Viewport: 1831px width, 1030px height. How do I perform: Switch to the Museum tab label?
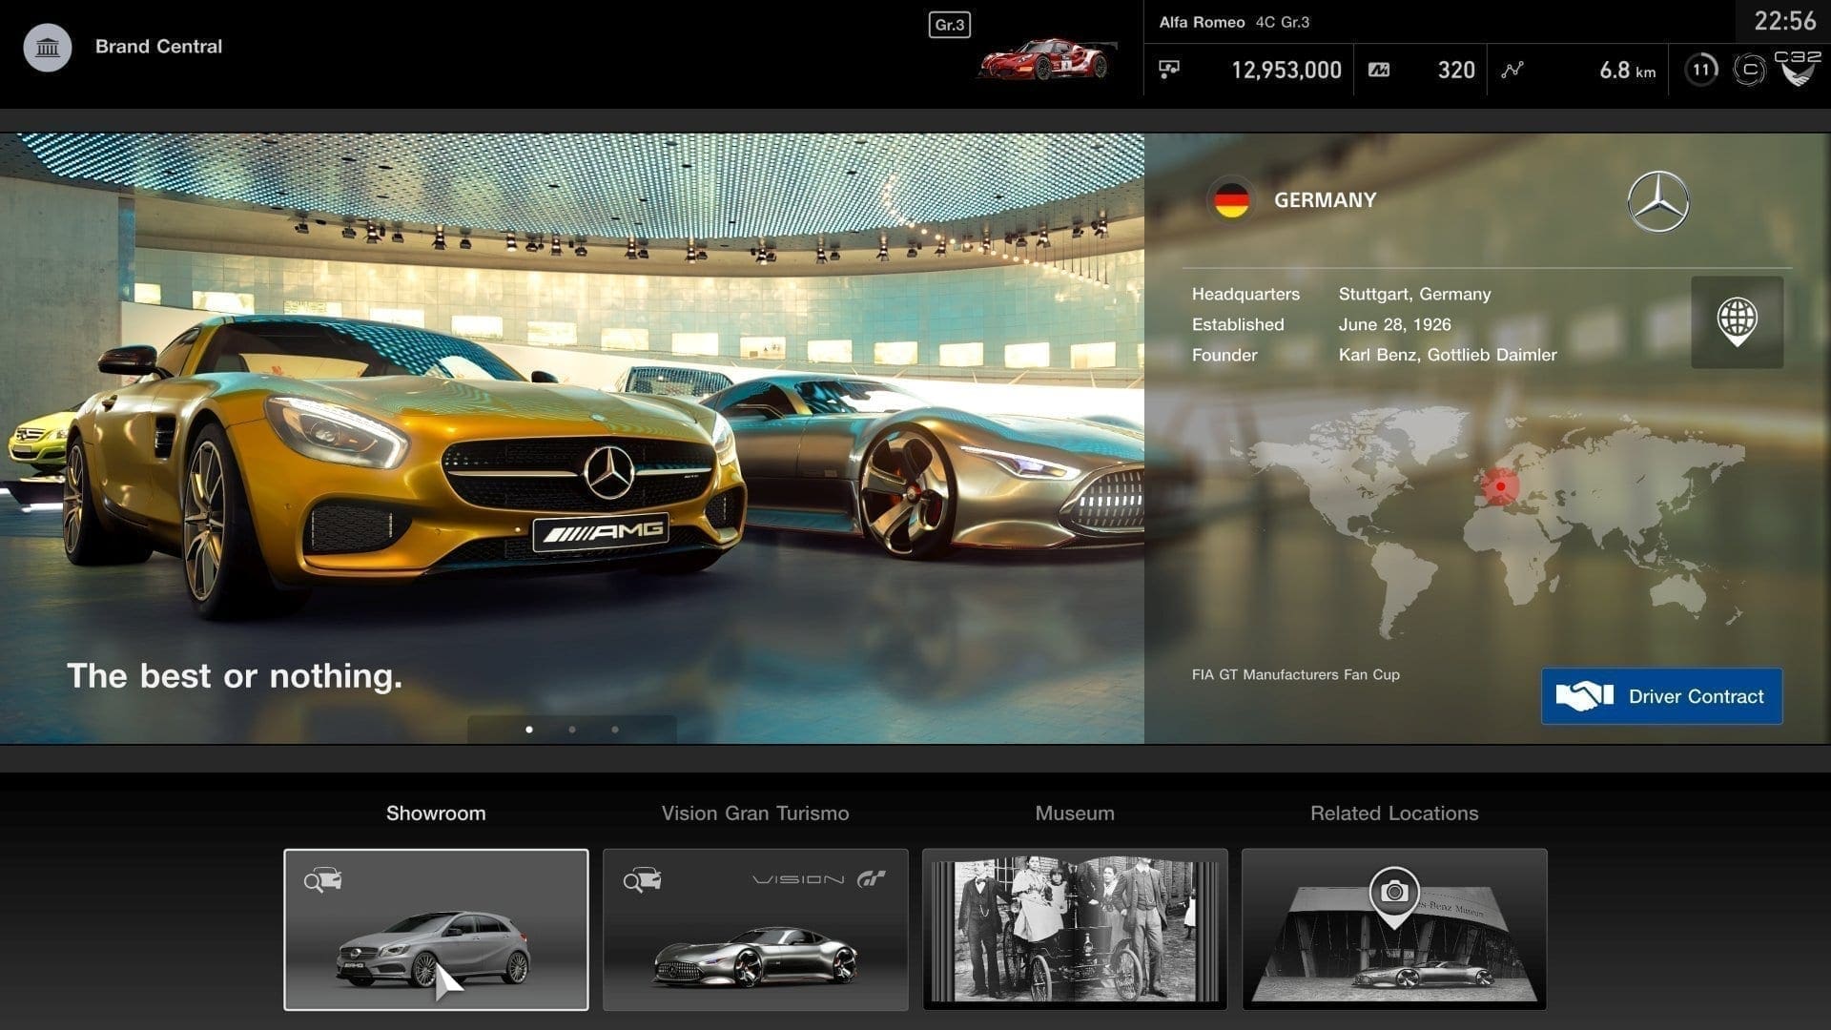pos(1074,814)
